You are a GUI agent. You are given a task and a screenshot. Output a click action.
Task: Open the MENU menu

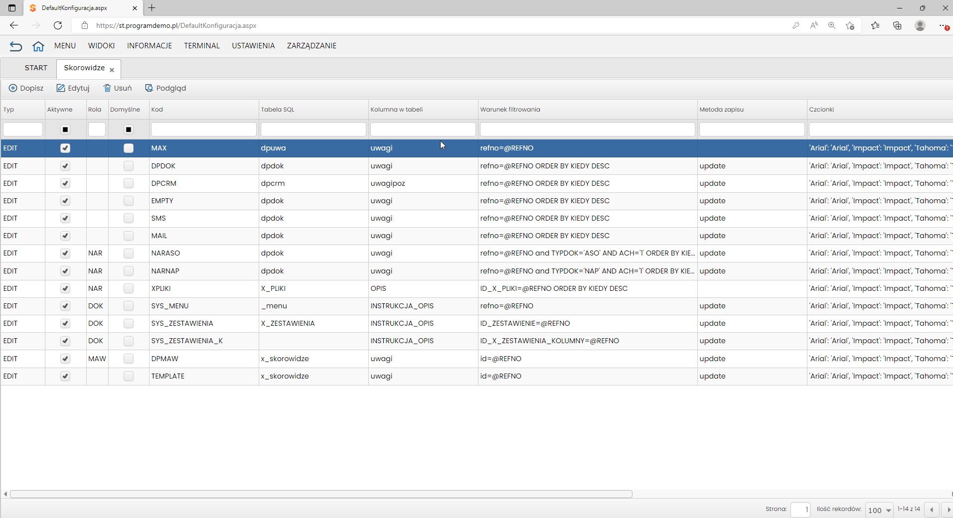pyautogui.click(x=65, y=46)
